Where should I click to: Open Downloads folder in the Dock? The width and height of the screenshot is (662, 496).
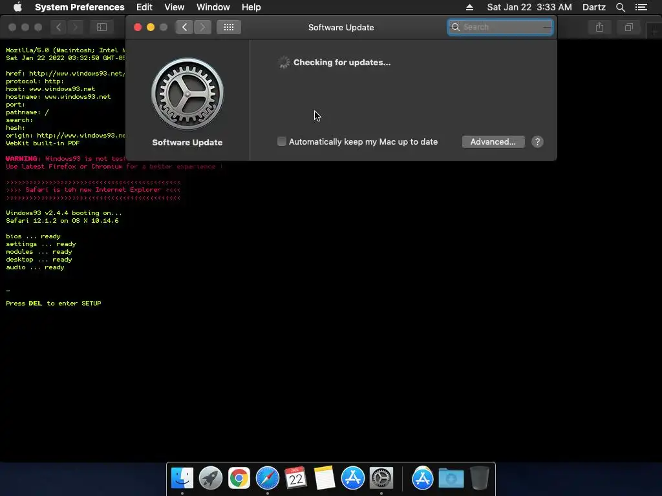click(x=451, y=478)
